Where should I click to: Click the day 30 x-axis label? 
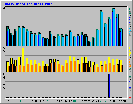coord(121,101)
